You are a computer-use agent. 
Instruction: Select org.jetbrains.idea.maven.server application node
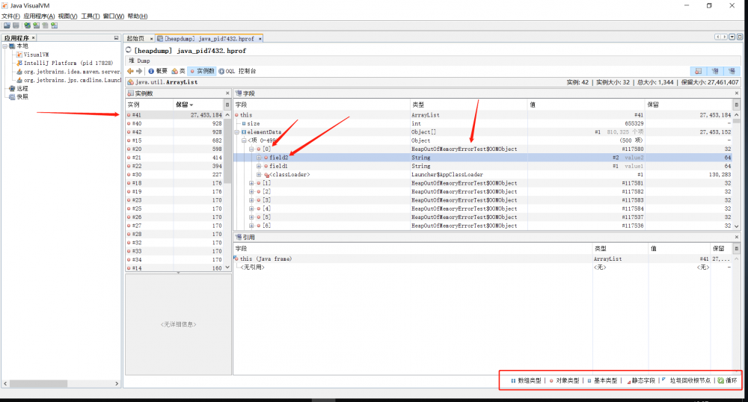click(69, 72)
